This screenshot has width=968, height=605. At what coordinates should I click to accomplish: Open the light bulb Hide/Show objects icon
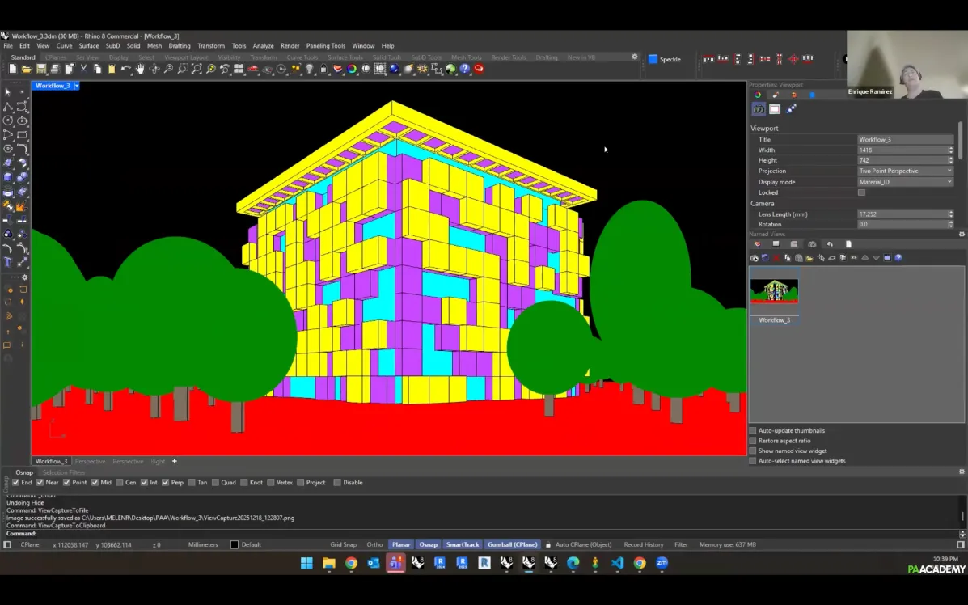310,70
